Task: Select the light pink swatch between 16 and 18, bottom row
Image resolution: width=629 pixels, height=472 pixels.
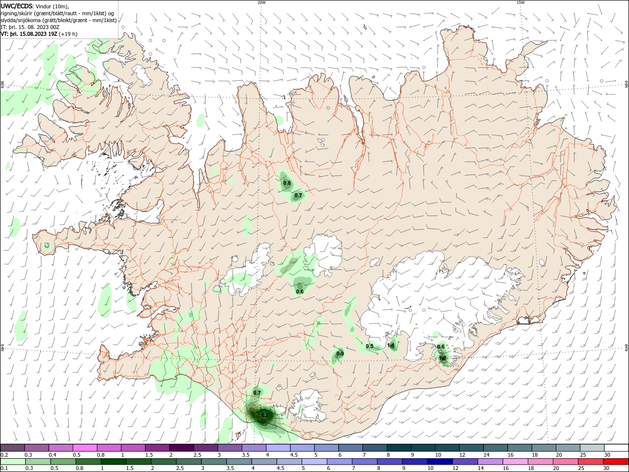Action: 515,462
